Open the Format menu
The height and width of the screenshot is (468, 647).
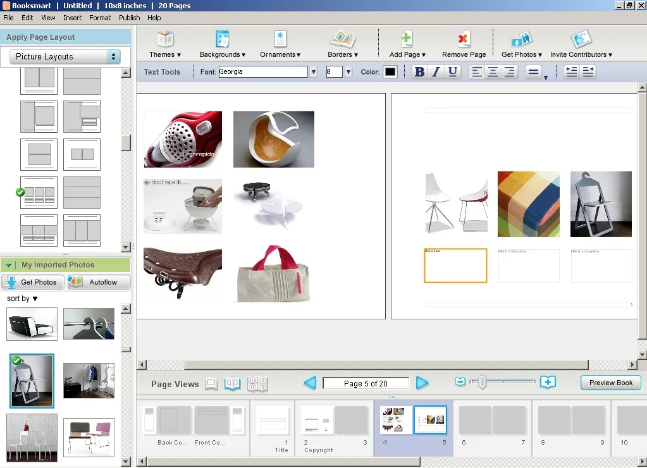click(x=100, y=18)
